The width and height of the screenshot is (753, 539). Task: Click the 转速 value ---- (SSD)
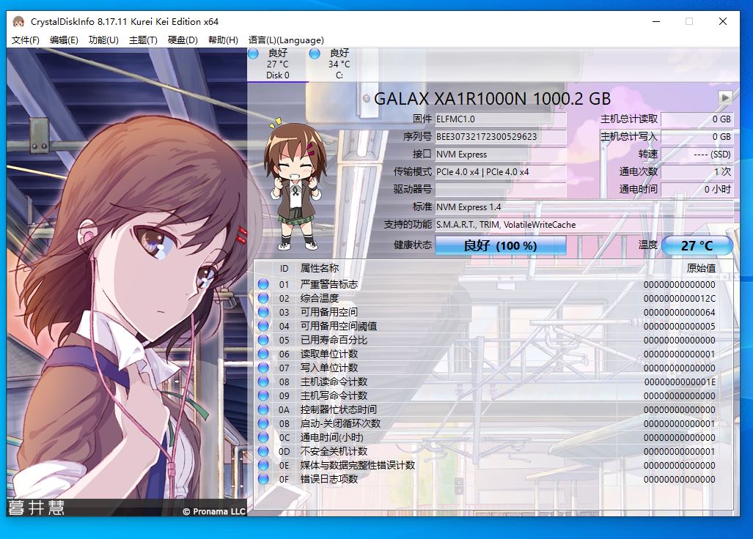[697, 155]
